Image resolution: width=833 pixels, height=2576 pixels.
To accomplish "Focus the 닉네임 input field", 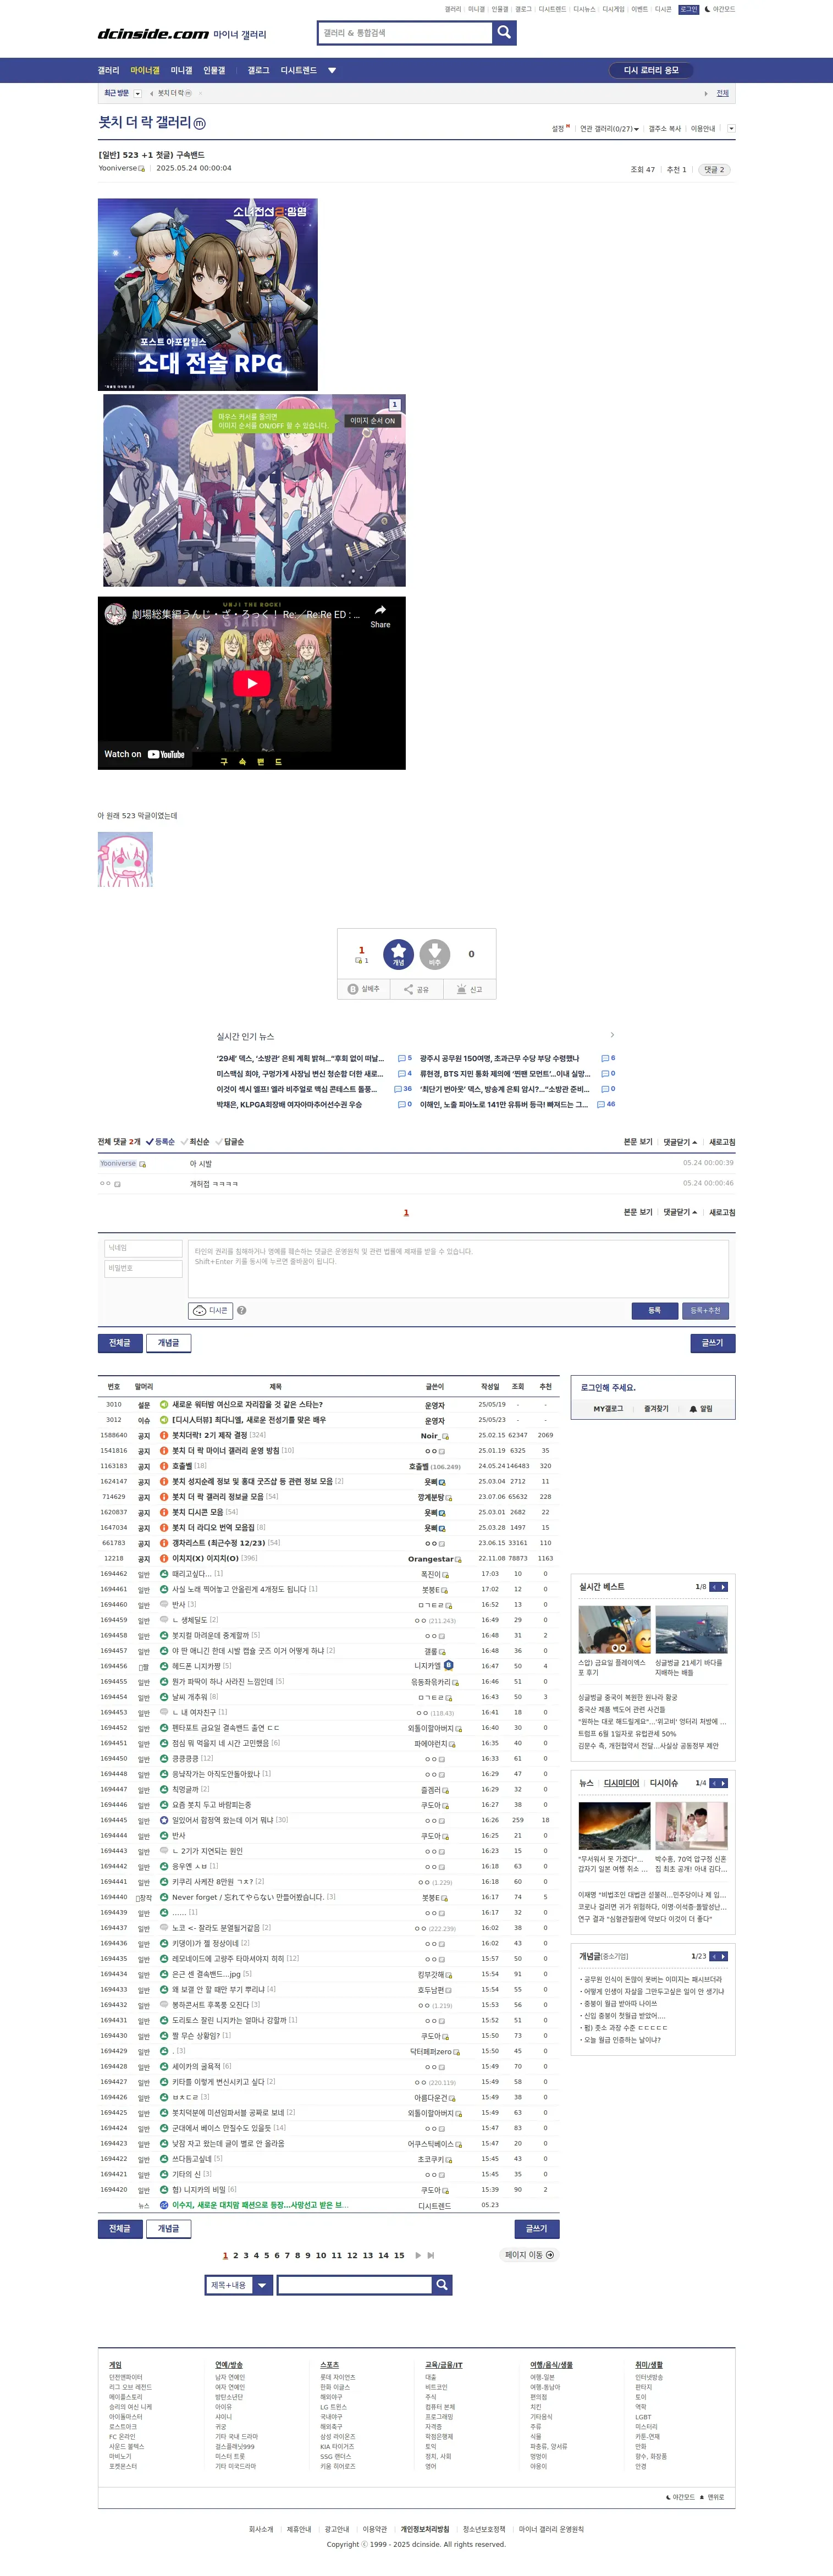I will coord(143,1248).
